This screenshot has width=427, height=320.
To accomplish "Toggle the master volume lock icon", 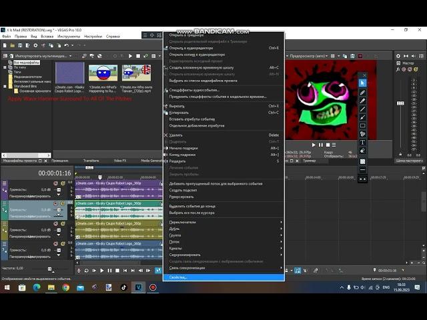I will [400, 154].
